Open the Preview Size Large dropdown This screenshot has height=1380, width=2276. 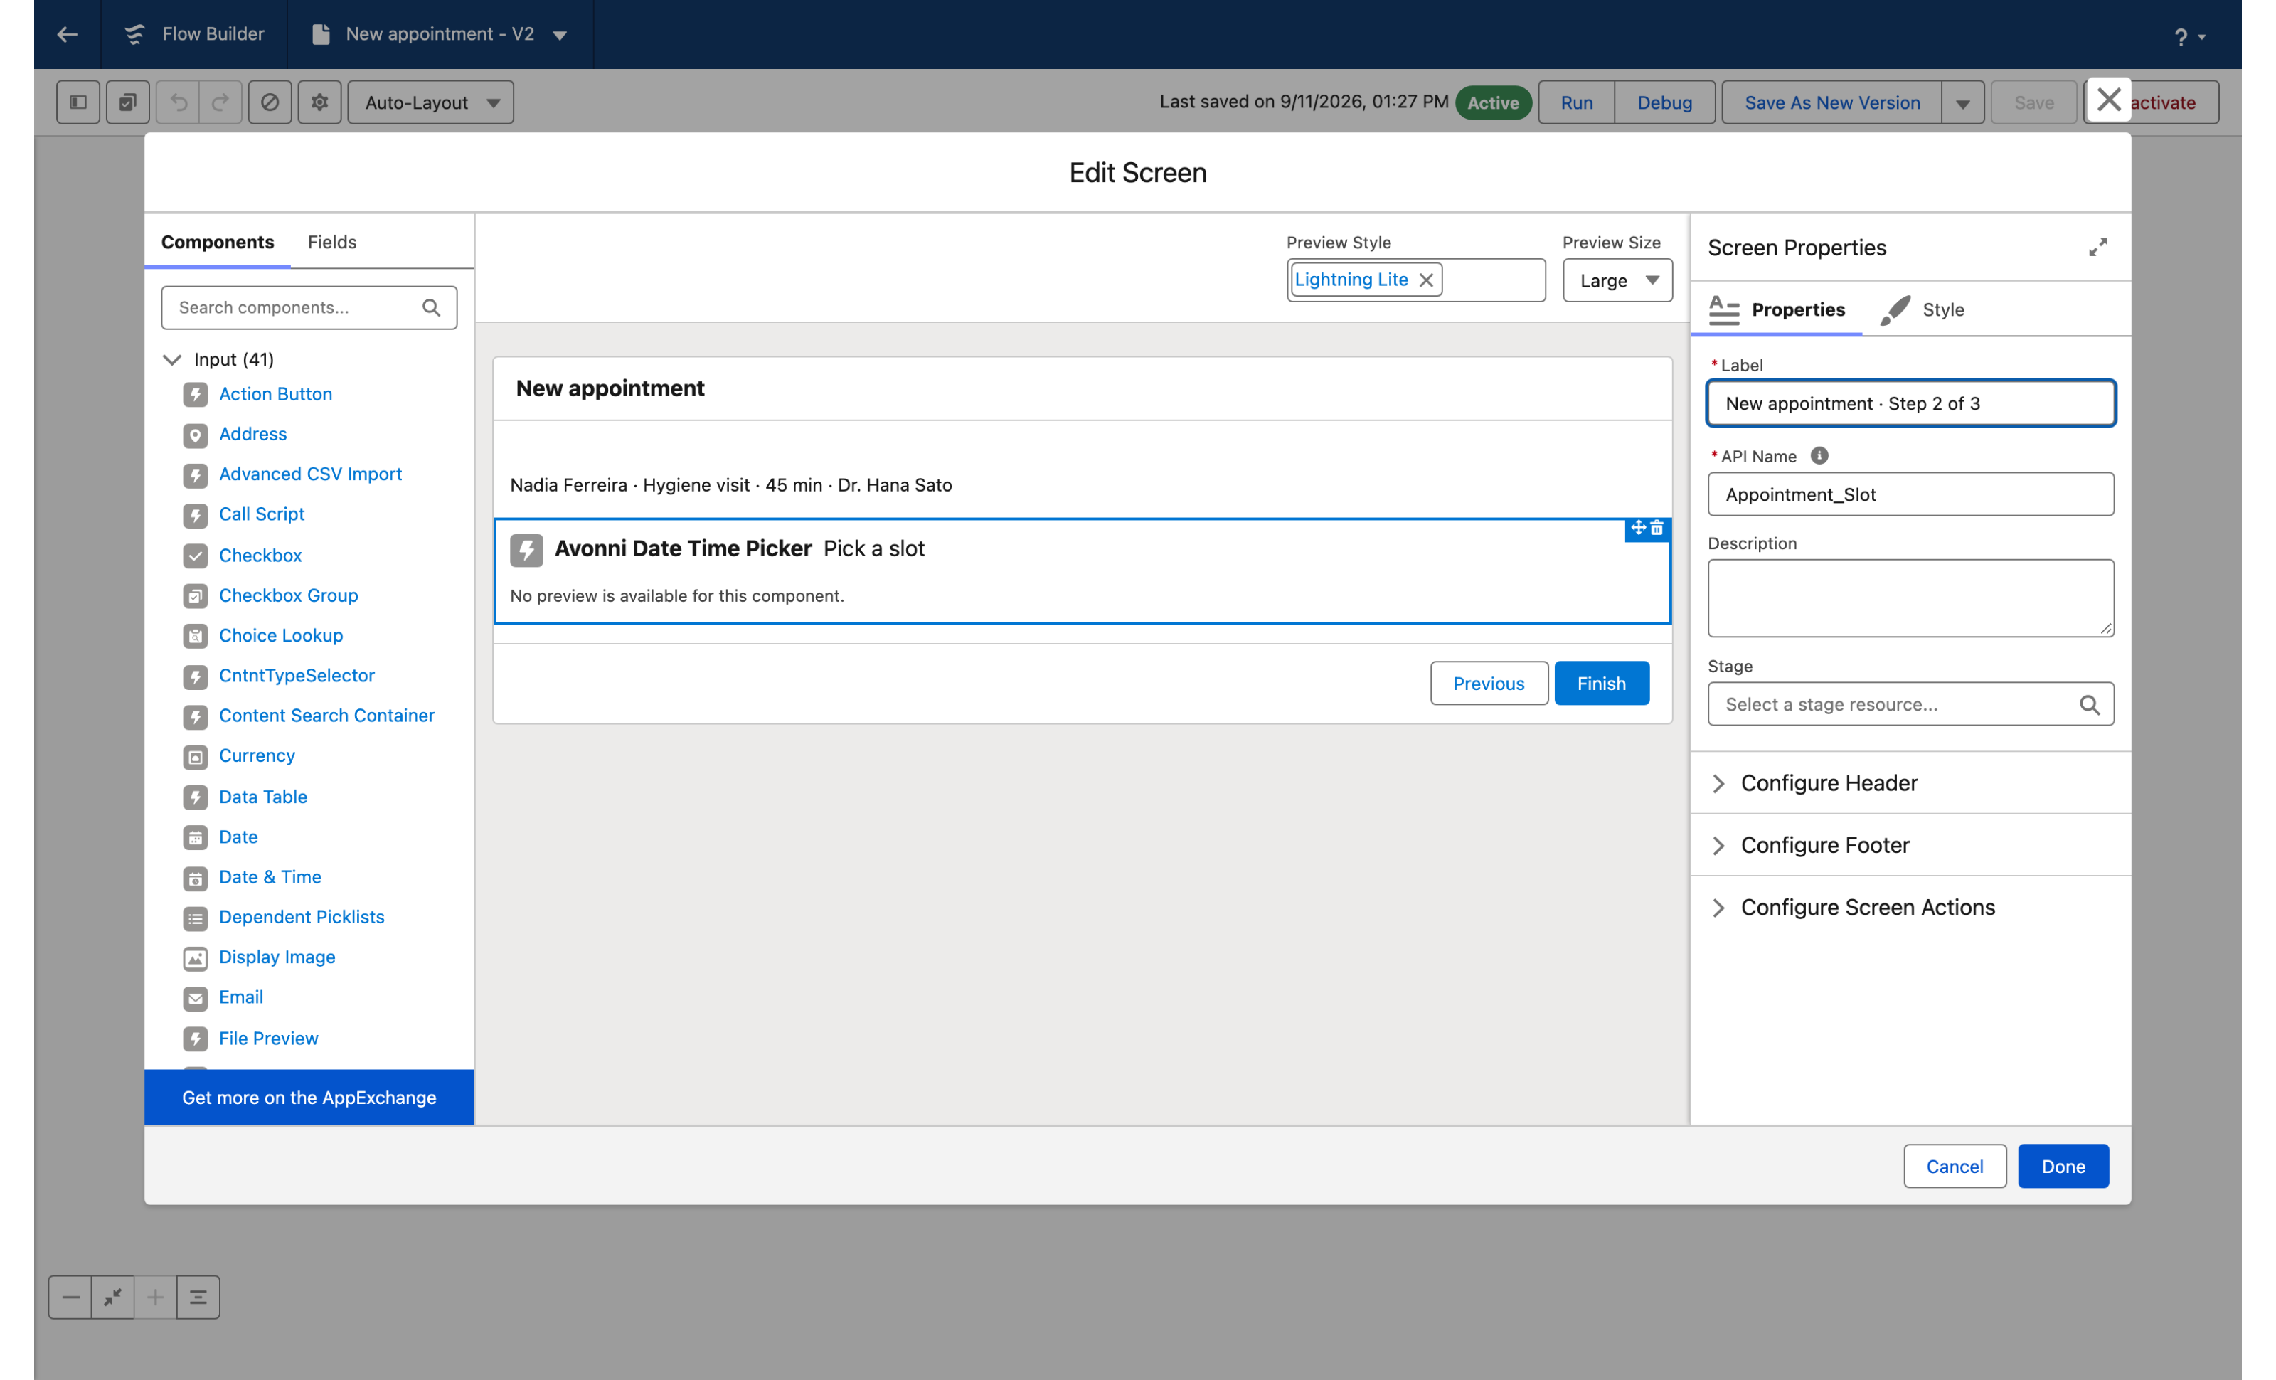[1617, 280]
